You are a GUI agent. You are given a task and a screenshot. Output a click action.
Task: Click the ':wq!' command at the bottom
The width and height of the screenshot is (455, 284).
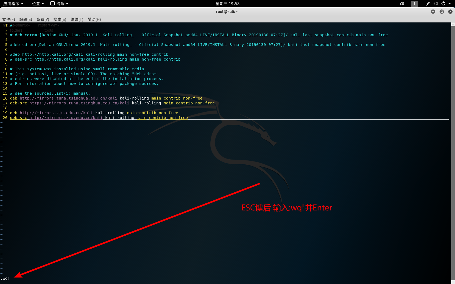pos(5,278)
